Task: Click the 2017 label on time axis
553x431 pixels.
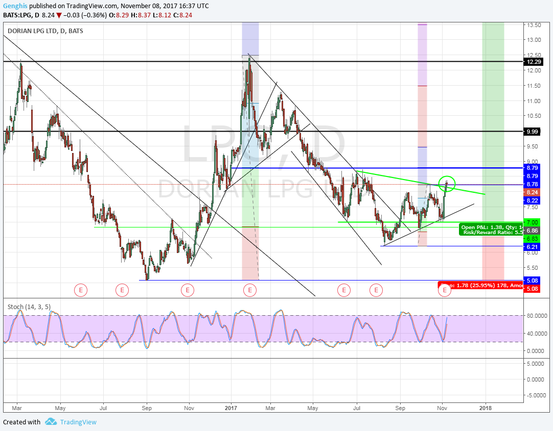Action: pyautogui.click(x=231, y=408)
